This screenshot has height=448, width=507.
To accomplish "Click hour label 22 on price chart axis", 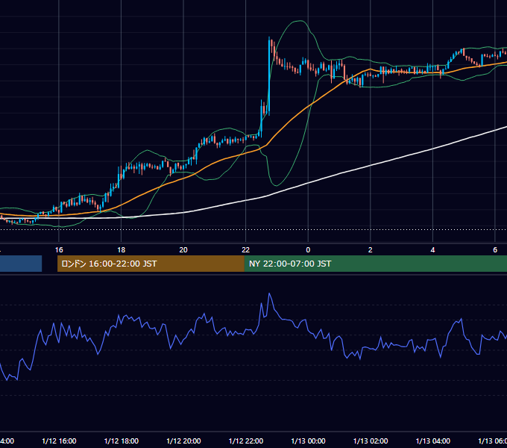I will click(x=246, y=249).
